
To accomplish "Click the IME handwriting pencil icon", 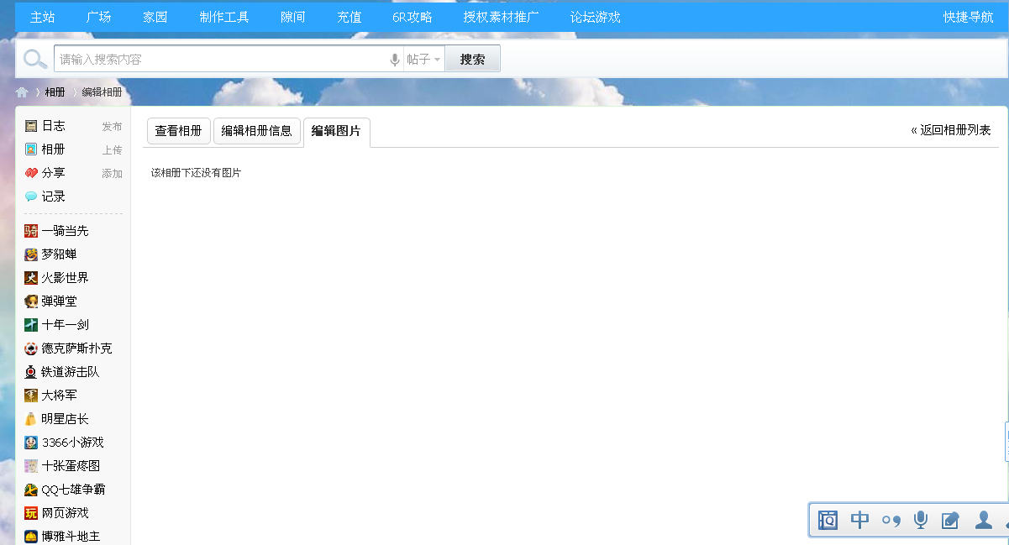I will pos(951,521).
